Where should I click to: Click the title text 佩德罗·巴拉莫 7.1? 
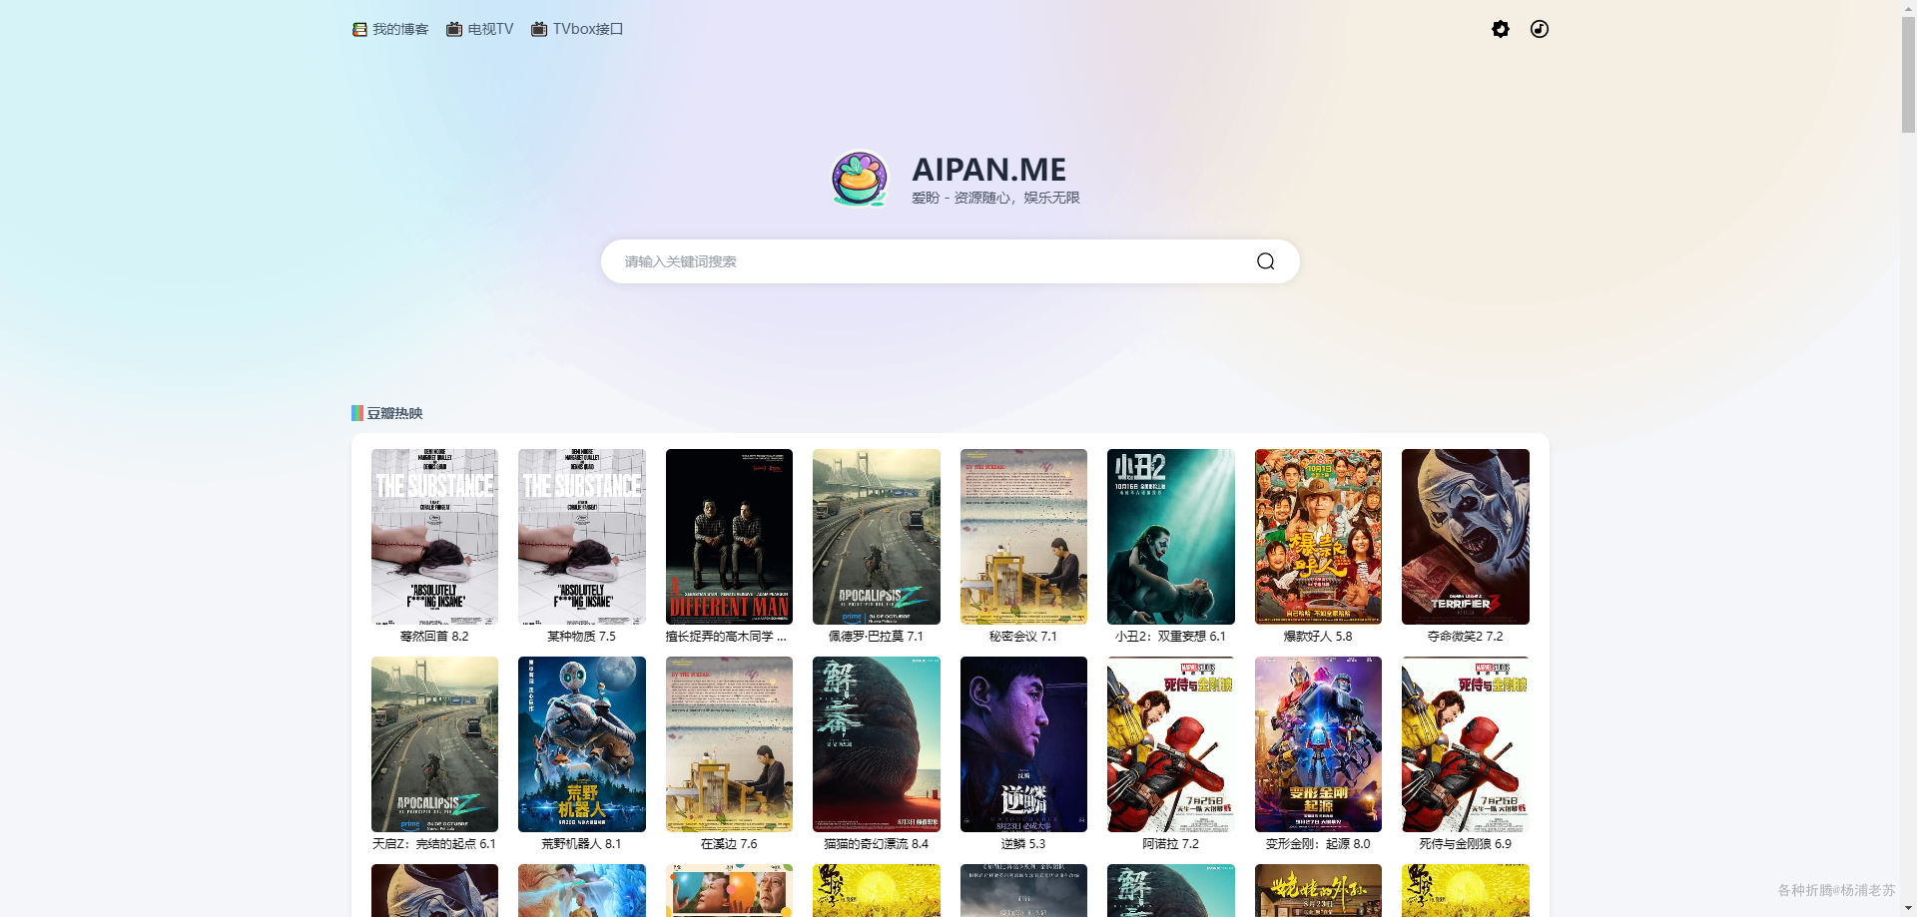coord(877,637)
